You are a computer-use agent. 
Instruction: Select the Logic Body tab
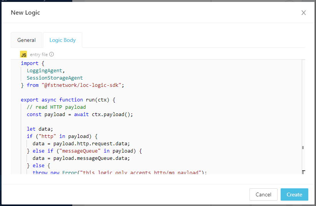pyautogui.click(x=63, y=40)
